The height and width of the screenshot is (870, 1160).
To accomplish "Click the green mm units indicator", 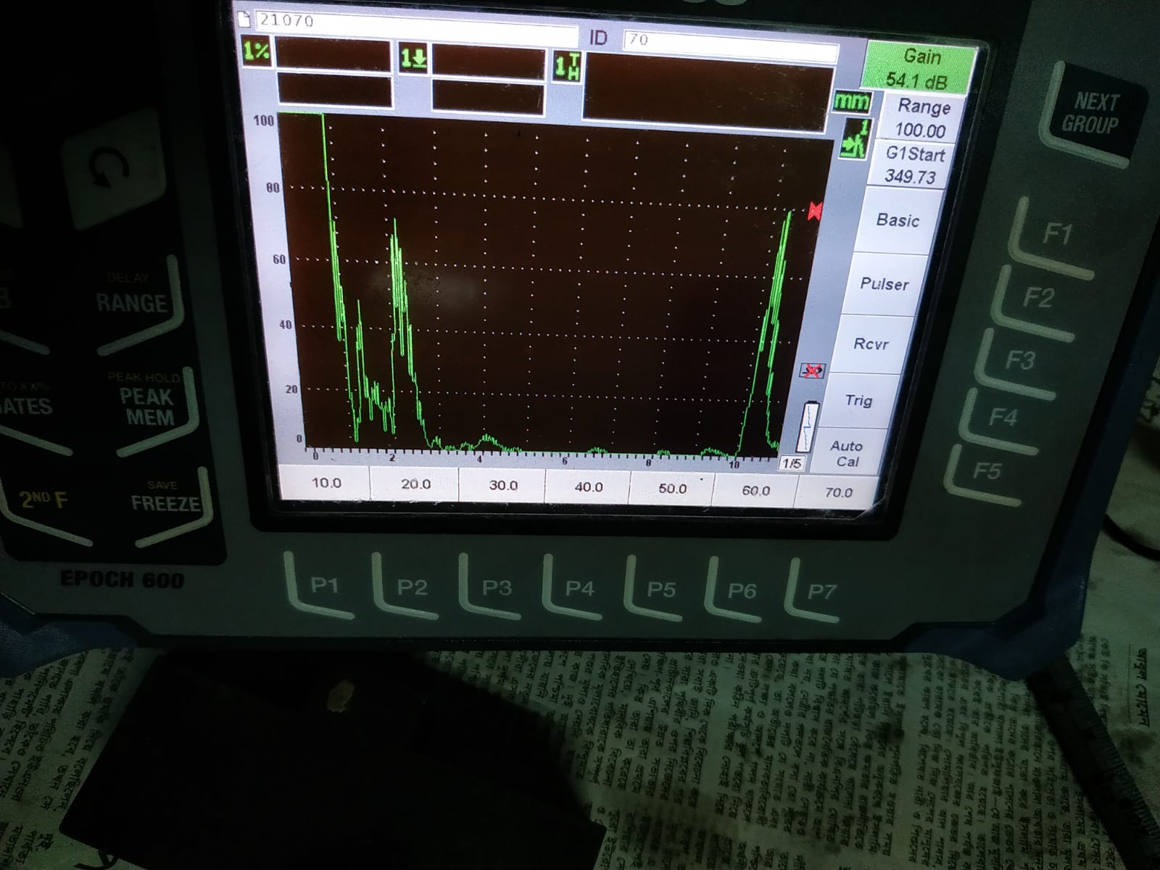I will tap(851, 101).
